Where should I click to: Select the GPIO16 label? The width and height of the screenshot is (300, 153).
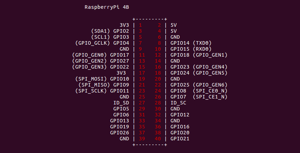180,127
